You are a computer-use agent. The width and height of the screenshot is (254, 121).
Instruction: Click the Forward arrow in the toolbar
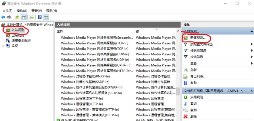coord(9,17)
